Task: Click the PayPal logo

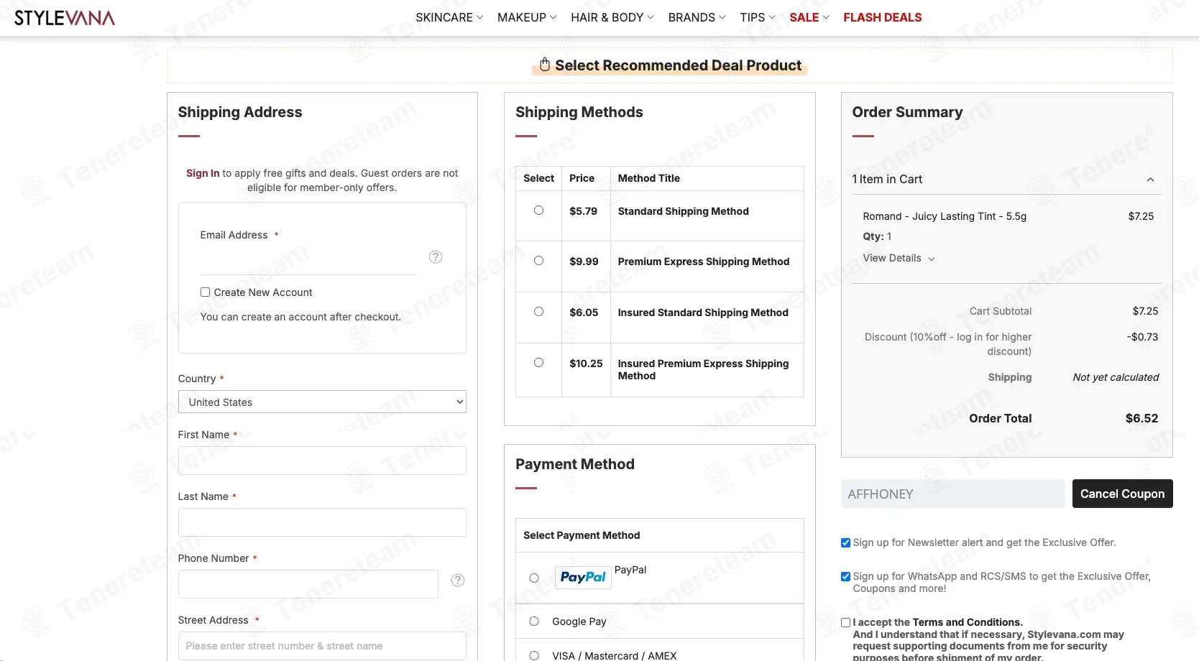Action: [x=583, y=577]
